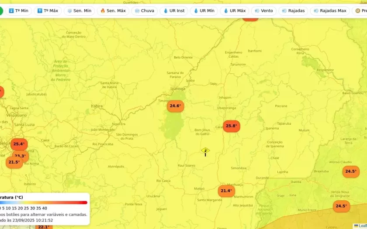Select the 24.6° station marker near Ipatinga
Viewport: 367px width, 229px height.
tap(175, 106)
